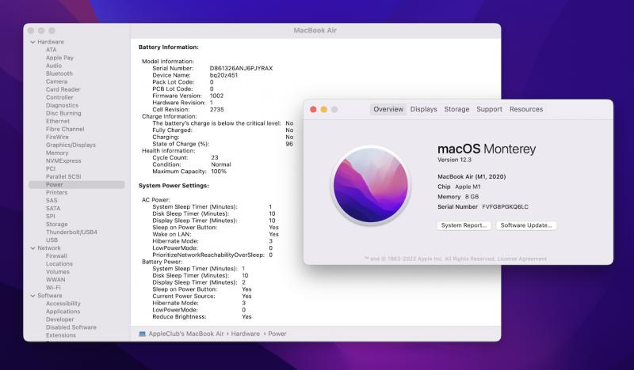Select Disc Burning in the sidebar

tap(63, 113)
